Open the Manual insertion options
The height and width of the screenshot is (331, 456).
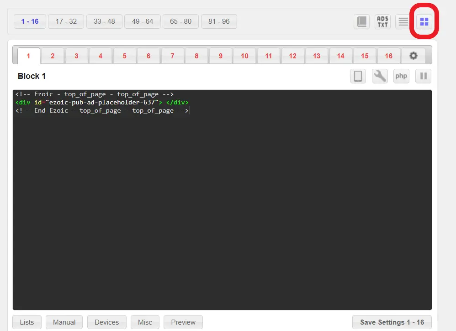[64, 322]
